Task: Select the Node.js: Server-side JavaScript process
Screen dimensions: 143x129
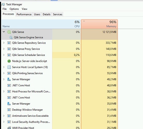Action: pos(60,61)
